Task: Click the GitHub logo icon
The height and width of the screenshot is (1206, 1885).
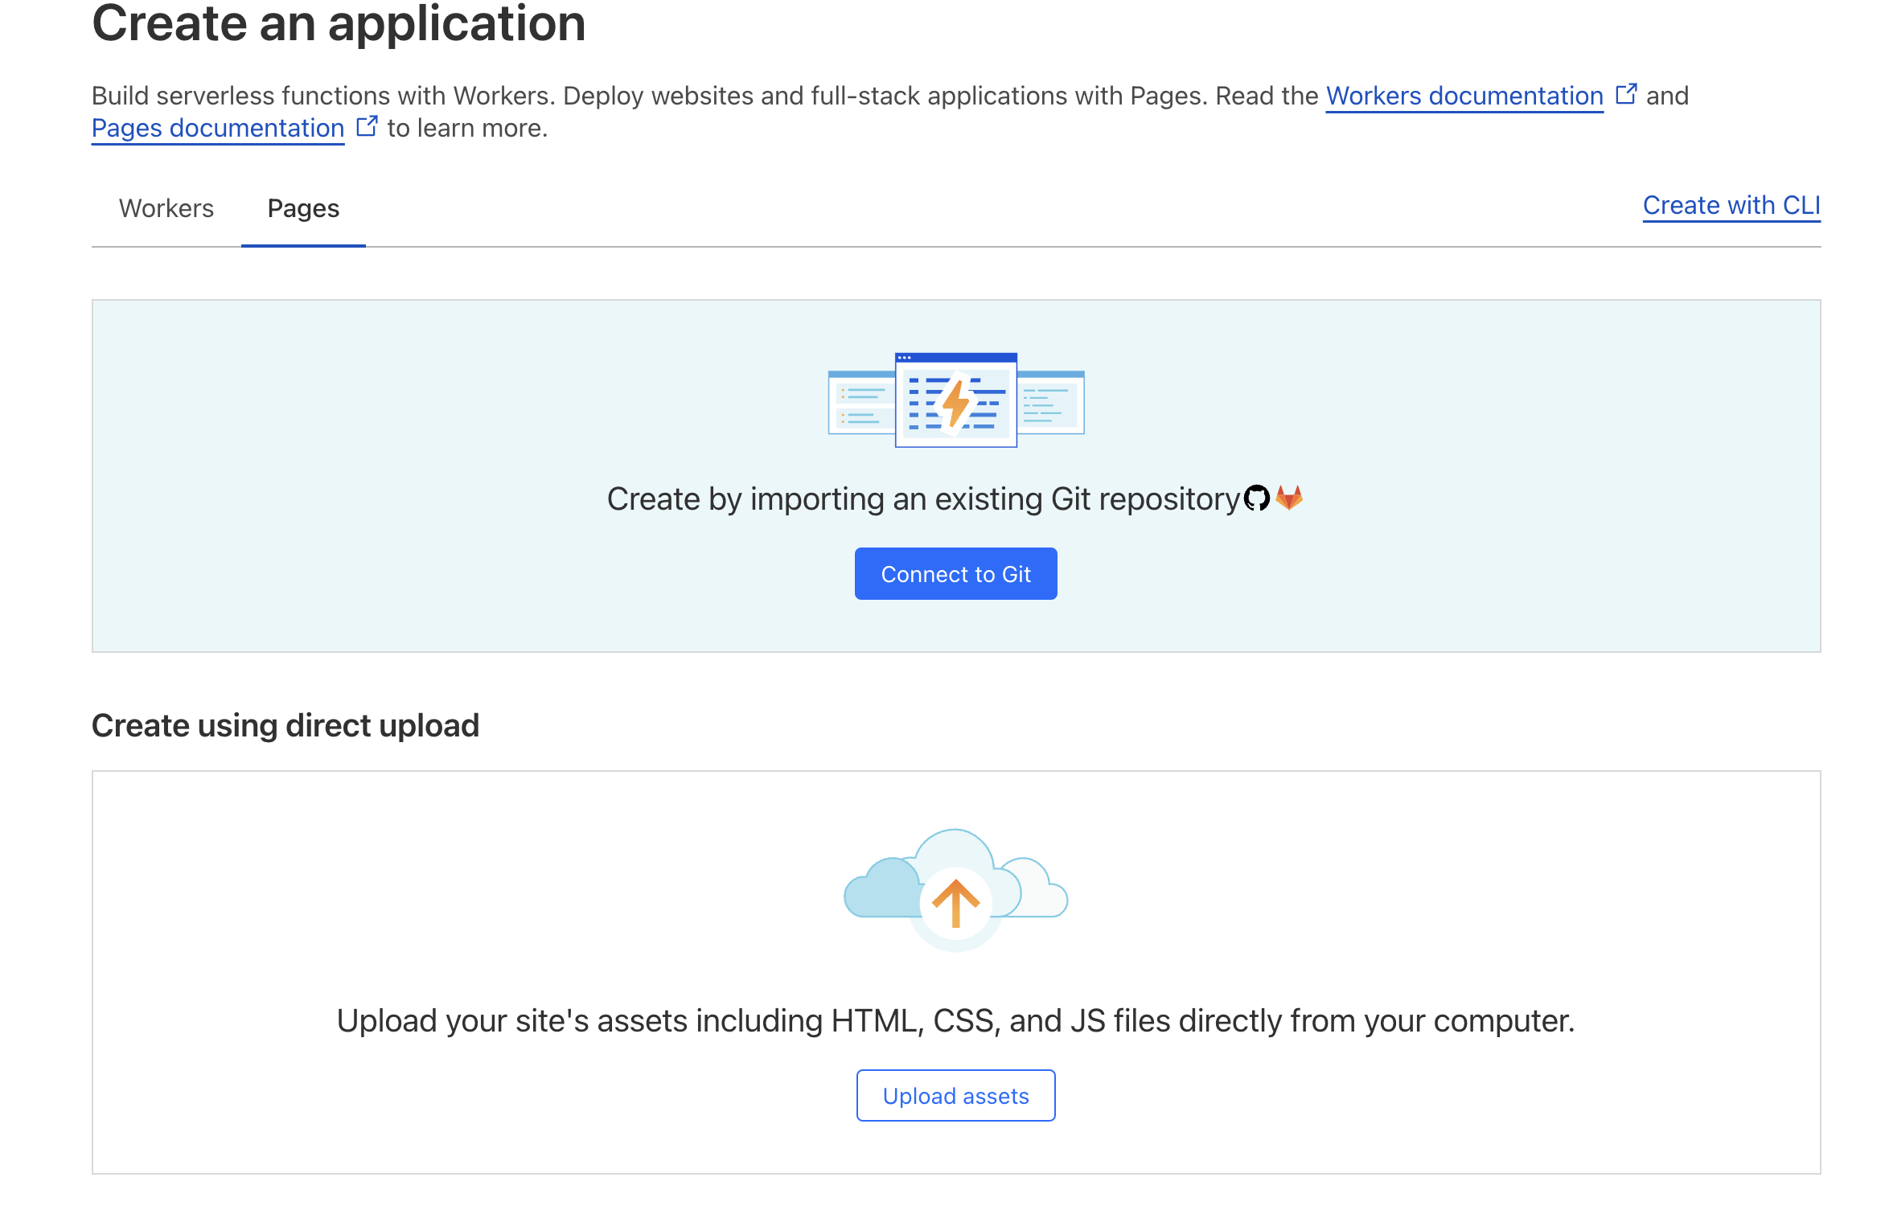Action: tap(1256, 498)
